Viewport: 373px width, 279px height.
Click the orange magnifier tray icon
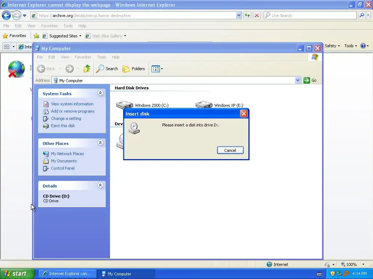[x=346, y=274]
